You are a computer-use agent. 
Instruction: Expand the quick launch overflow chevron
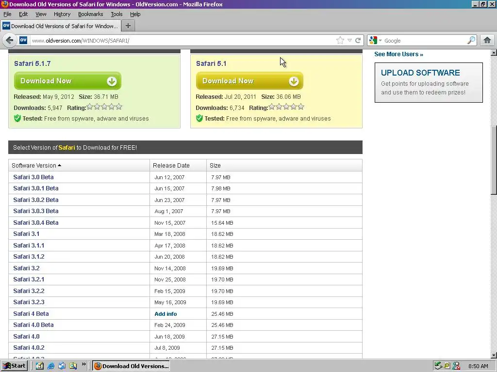(83, 364)
